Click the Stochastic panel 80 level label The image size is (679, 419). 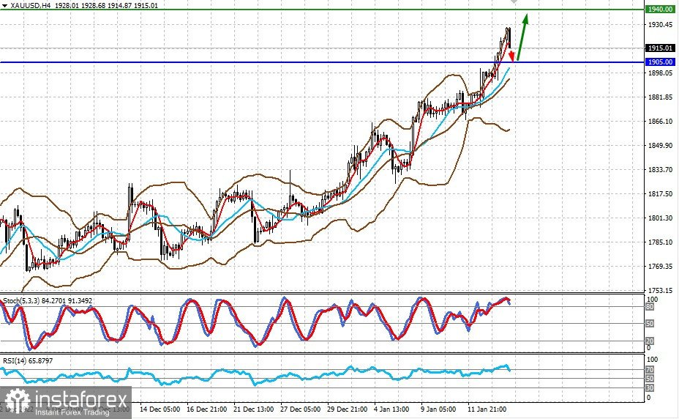click(x=650, y=307)
